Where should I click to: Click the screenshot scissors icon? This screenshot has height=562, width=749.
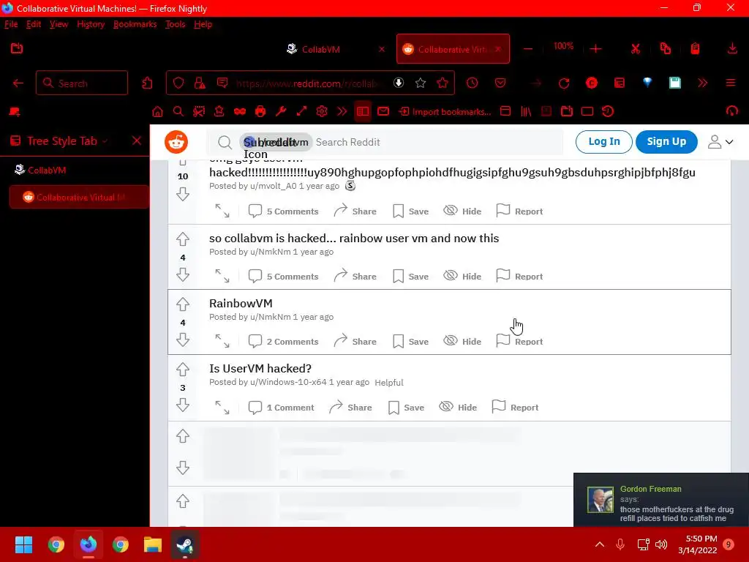click(199, 112)
